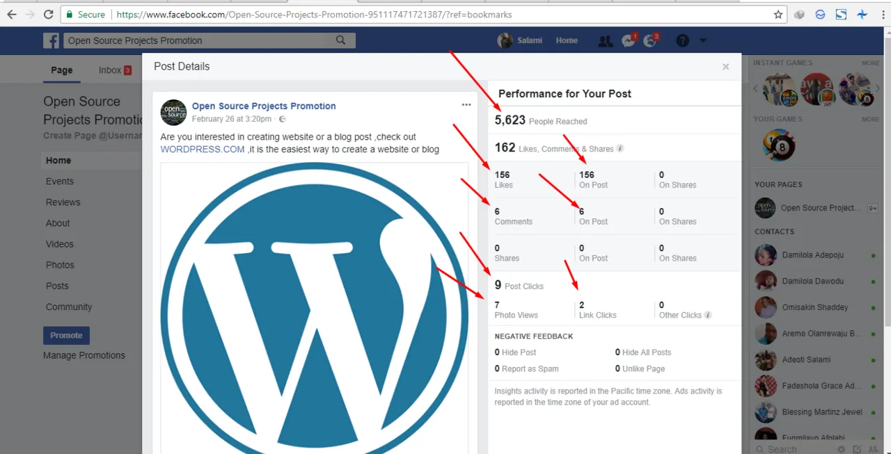
Task: Click the blue Promote button
Action: [x=66, y=335]
